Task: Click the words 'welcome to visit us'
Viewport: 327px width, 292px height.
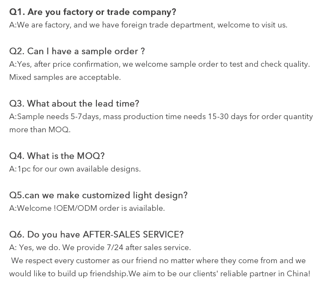Action: point(252,25)
